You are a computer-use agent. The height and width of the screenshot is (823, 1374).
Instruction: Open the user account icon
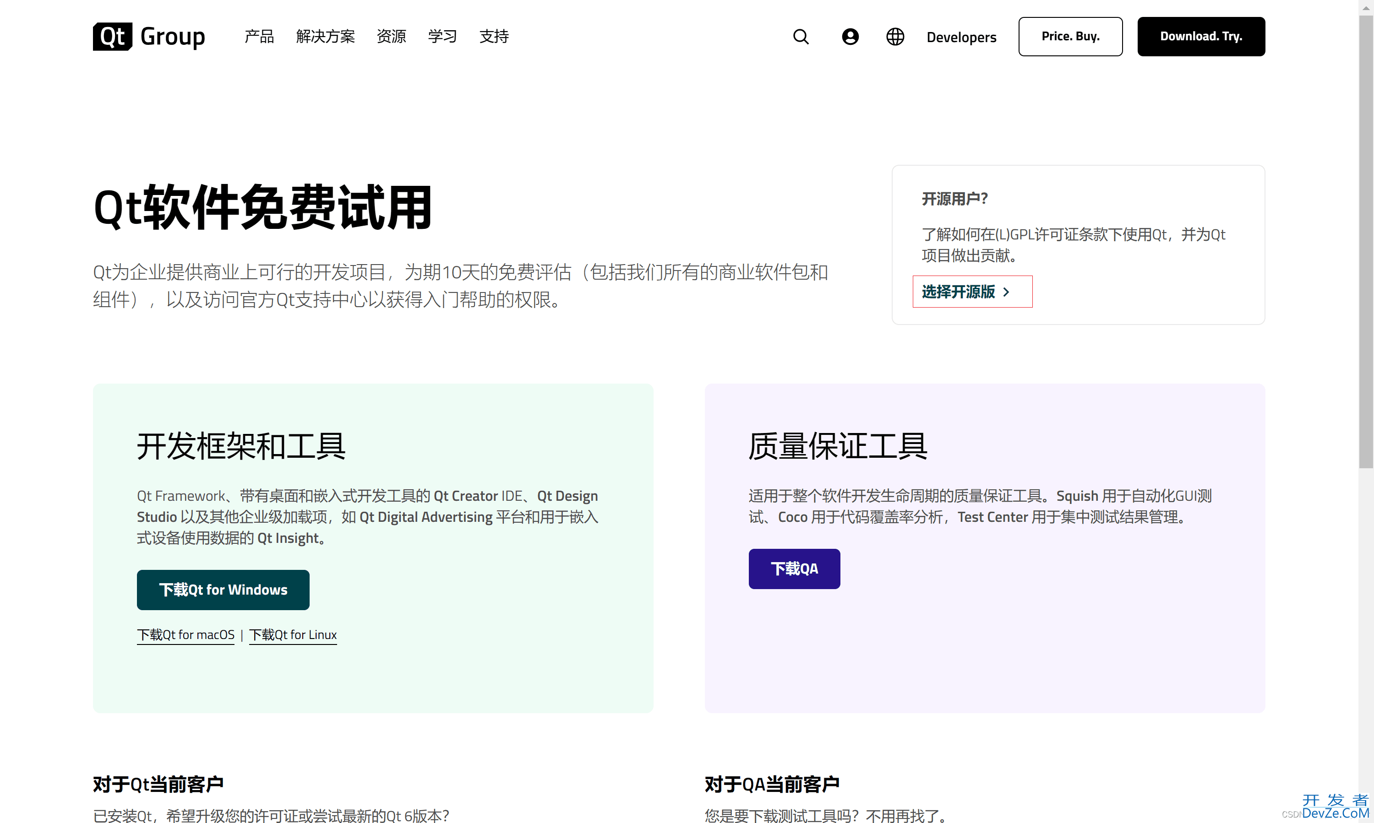[x=850, y=37]
